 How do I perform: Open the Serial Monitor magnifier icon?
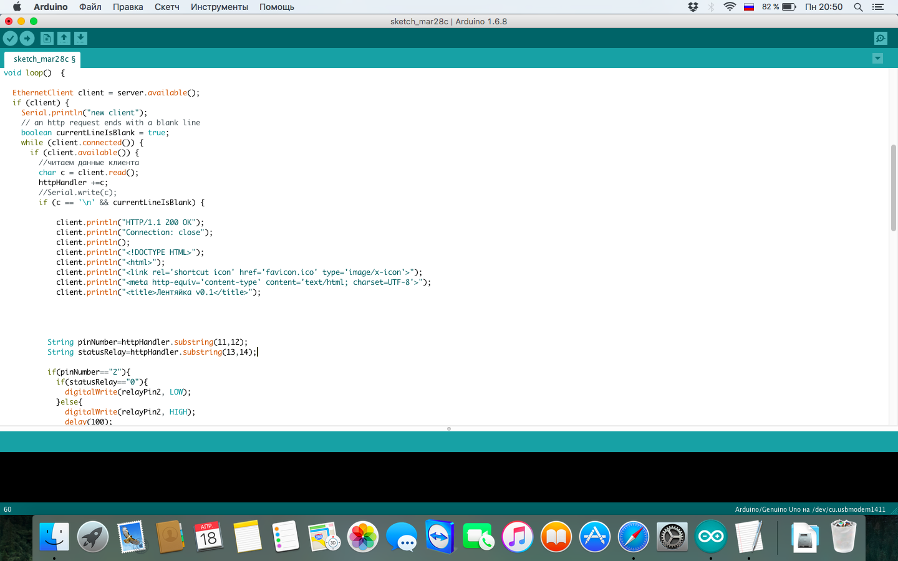point(881,39)
